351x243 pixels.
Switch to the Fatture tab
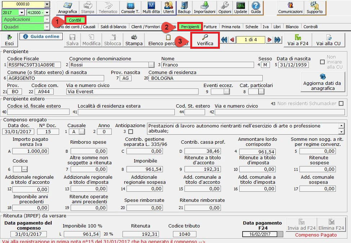tap(210, 27)
